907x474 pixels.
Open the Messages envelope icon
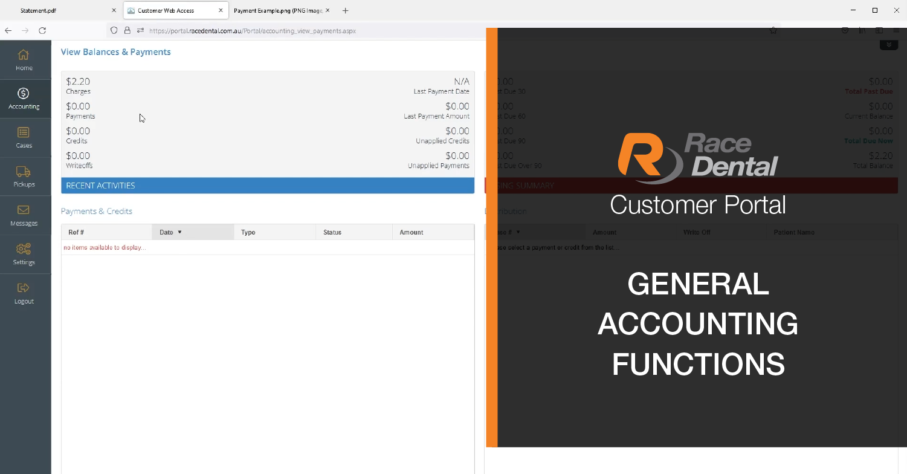point(24,210)
